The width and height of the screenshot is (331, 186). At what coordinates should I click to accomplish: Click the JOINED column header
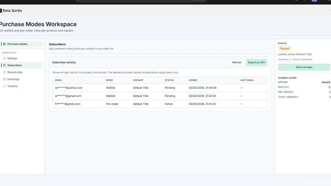click(193, 80)
